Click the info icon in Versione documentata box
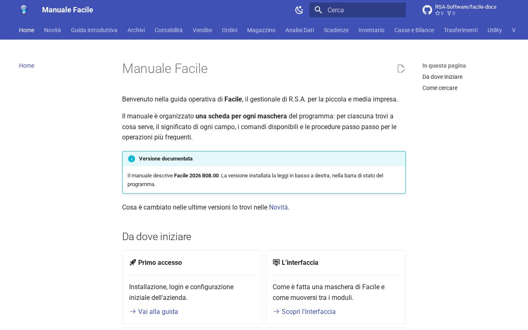528x330 pixels. 132,159
